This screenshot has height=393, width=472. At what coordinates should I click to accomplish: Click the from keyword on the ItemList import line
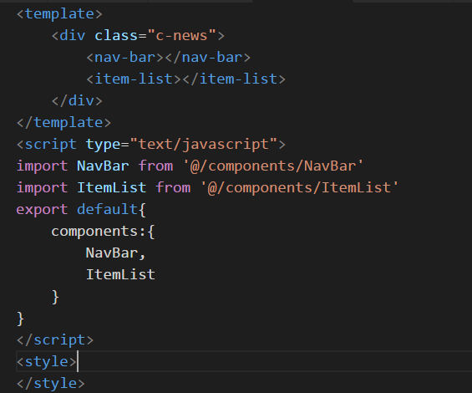click(x=173, y=188)
